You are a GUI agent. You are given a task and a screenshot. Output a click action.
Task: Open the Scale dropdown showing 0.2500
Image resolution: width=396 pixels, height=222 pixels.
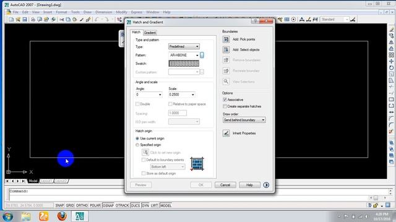pyautogui.click(x=181, y=94)
